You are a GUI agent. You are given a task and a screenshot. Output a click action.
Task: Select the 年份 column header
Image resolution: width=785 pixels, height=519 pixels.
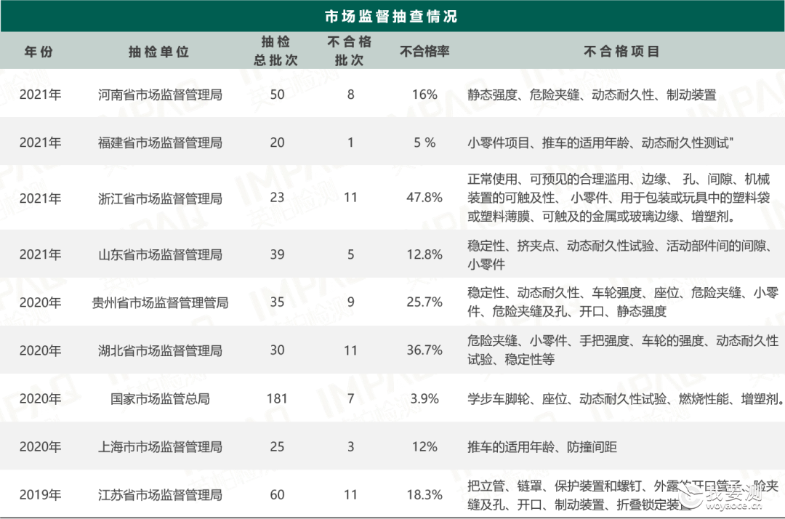click(39, 51)
